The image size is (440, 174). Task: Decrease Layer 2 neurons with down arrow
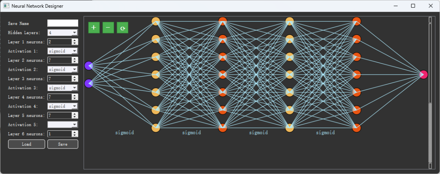75,62
